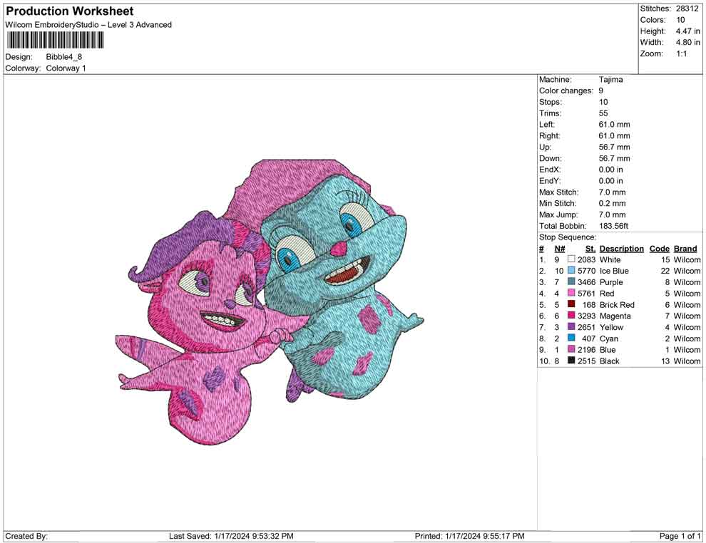Image resolution: width=706 pixels, height=543 pixels.
Task: Click 'Printed: 1/17/2024 9:55:17 PM' text
Action: (469, 536)
